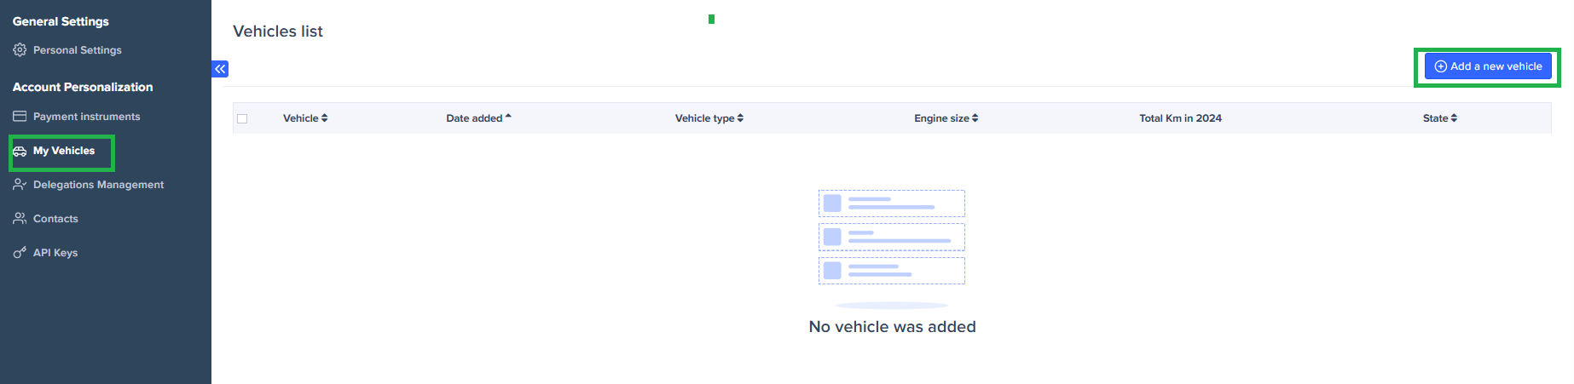Go to API Keys section
The width and height of the screenshot is (1574, 384).
[x=55, y=253]
